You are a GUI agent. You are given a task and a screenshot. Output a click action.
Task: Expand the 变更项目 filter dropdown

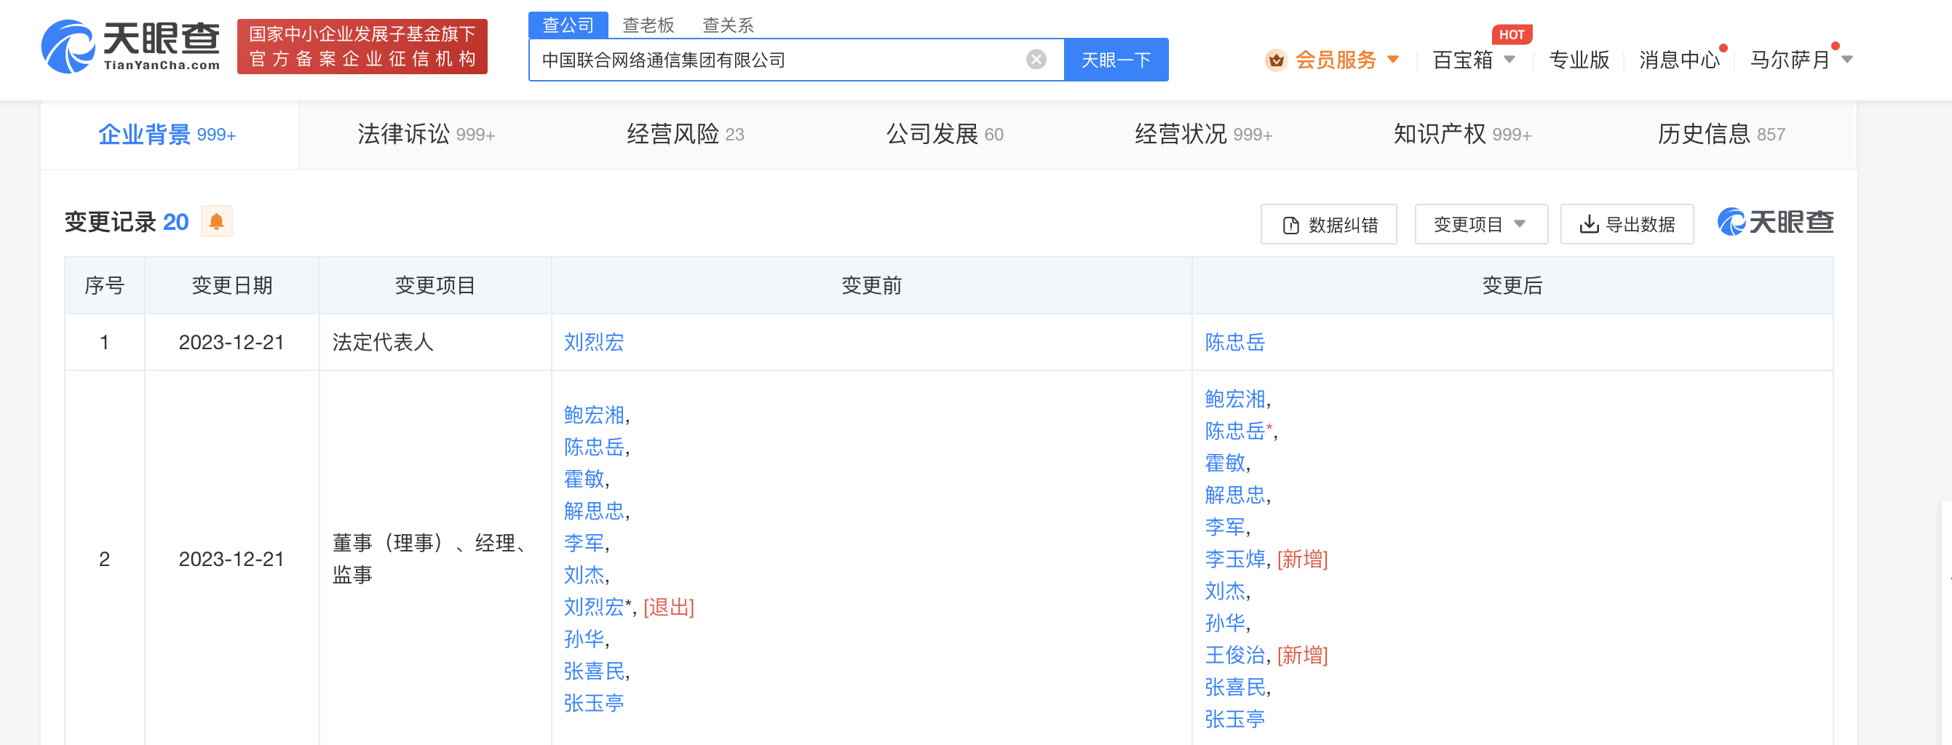pos(1480,225)
